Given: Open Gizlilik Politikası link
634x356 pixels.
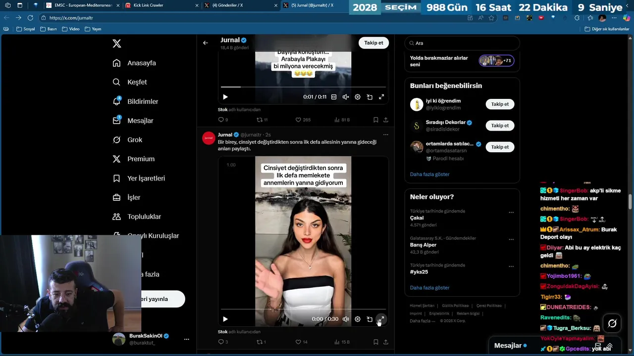Looking at the screenshot, I should (455, 306).
